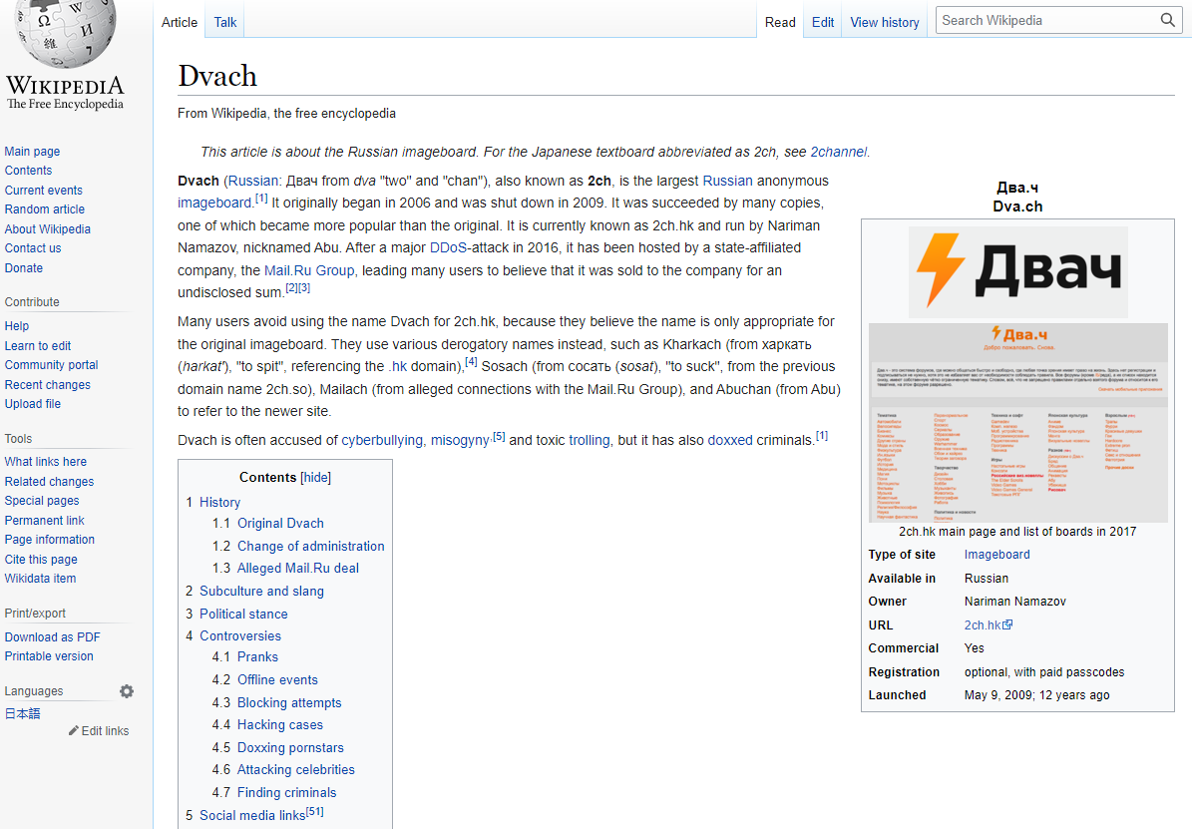The height and width of the screenshot is (829, 1192).
Task: Open the language settings gear icon
Action: click(x=127, y=691)
